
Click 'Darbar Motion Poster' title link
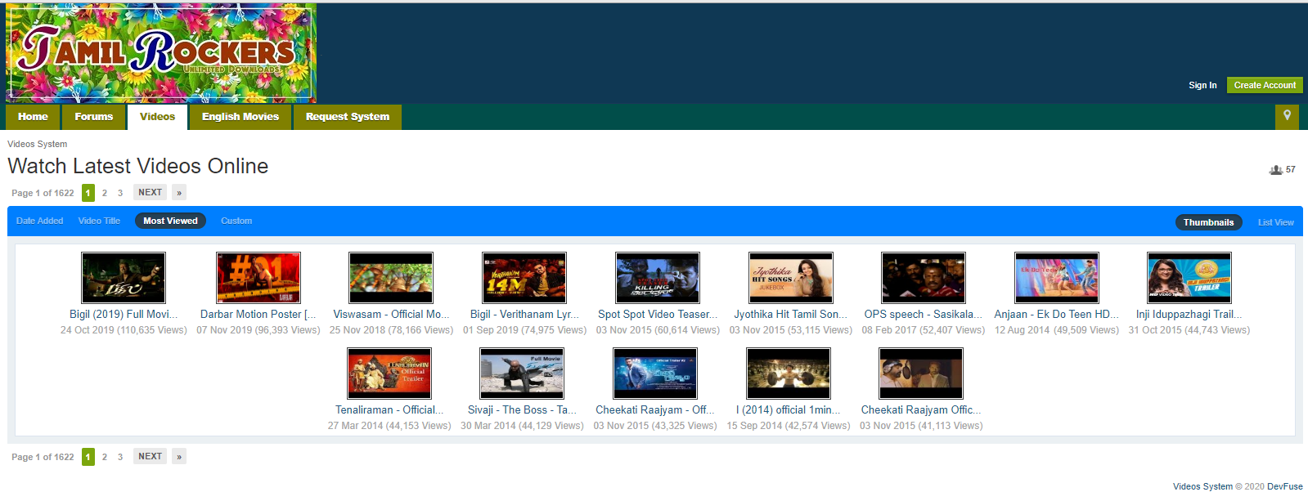258,315
